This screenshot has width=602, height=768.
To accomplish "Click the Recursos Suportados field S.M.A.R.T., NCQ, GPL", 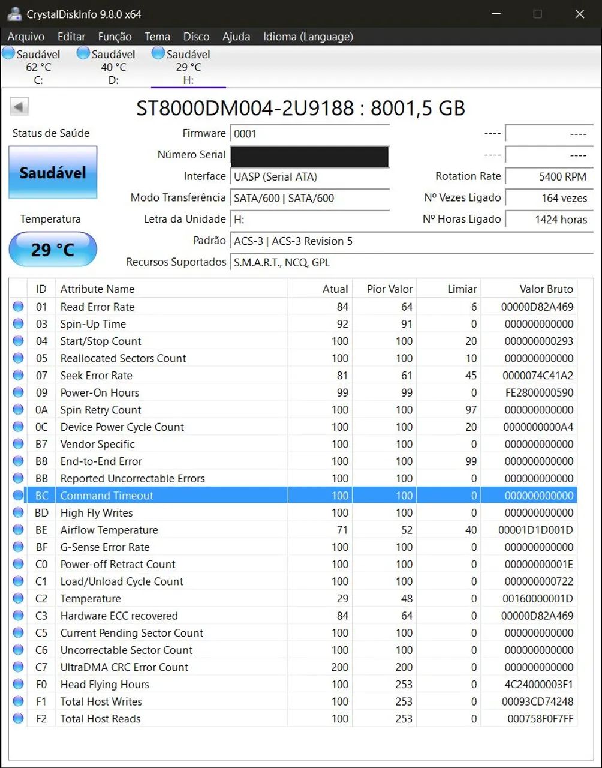I will tap(412, 262).
